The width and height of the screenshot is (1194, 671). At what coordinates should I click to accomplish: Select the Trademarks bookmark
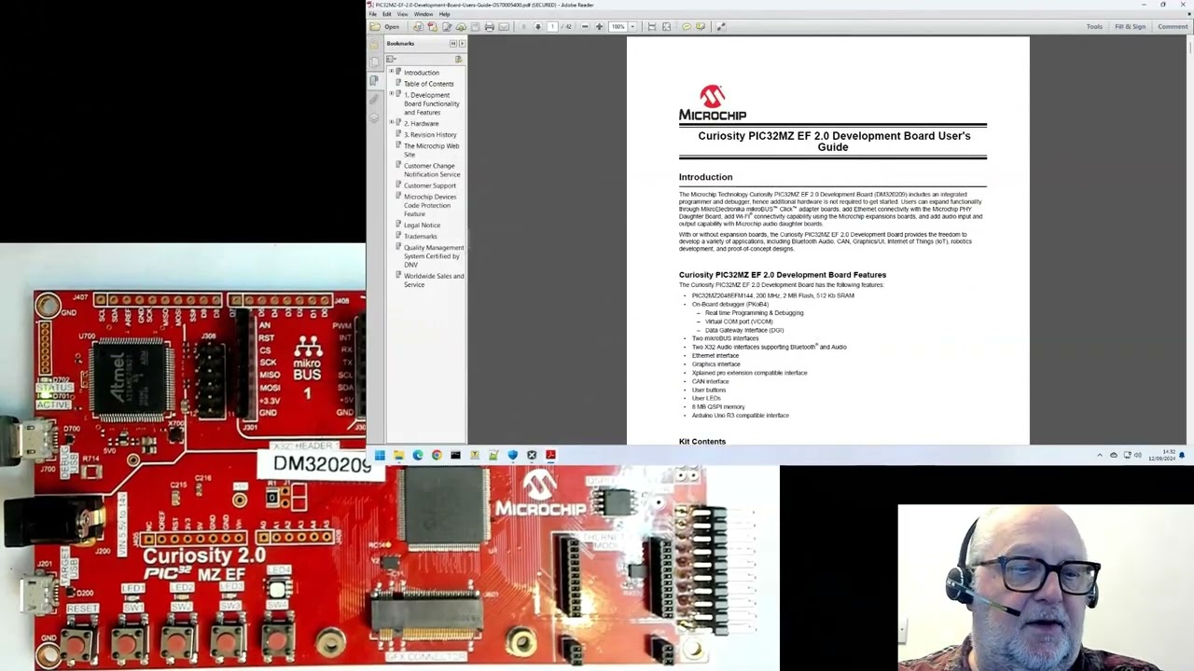pyautogui.click(x=420, y=237)
